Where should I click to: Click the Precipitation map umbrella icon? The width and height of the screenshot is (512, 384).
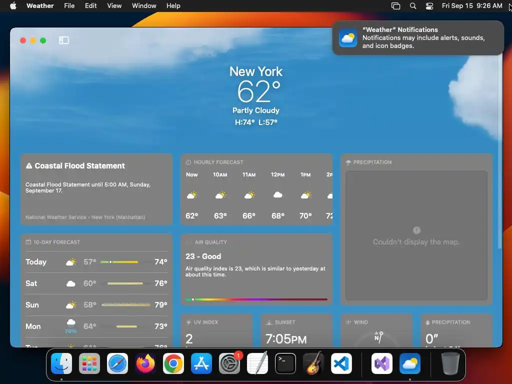coord(348,162)
